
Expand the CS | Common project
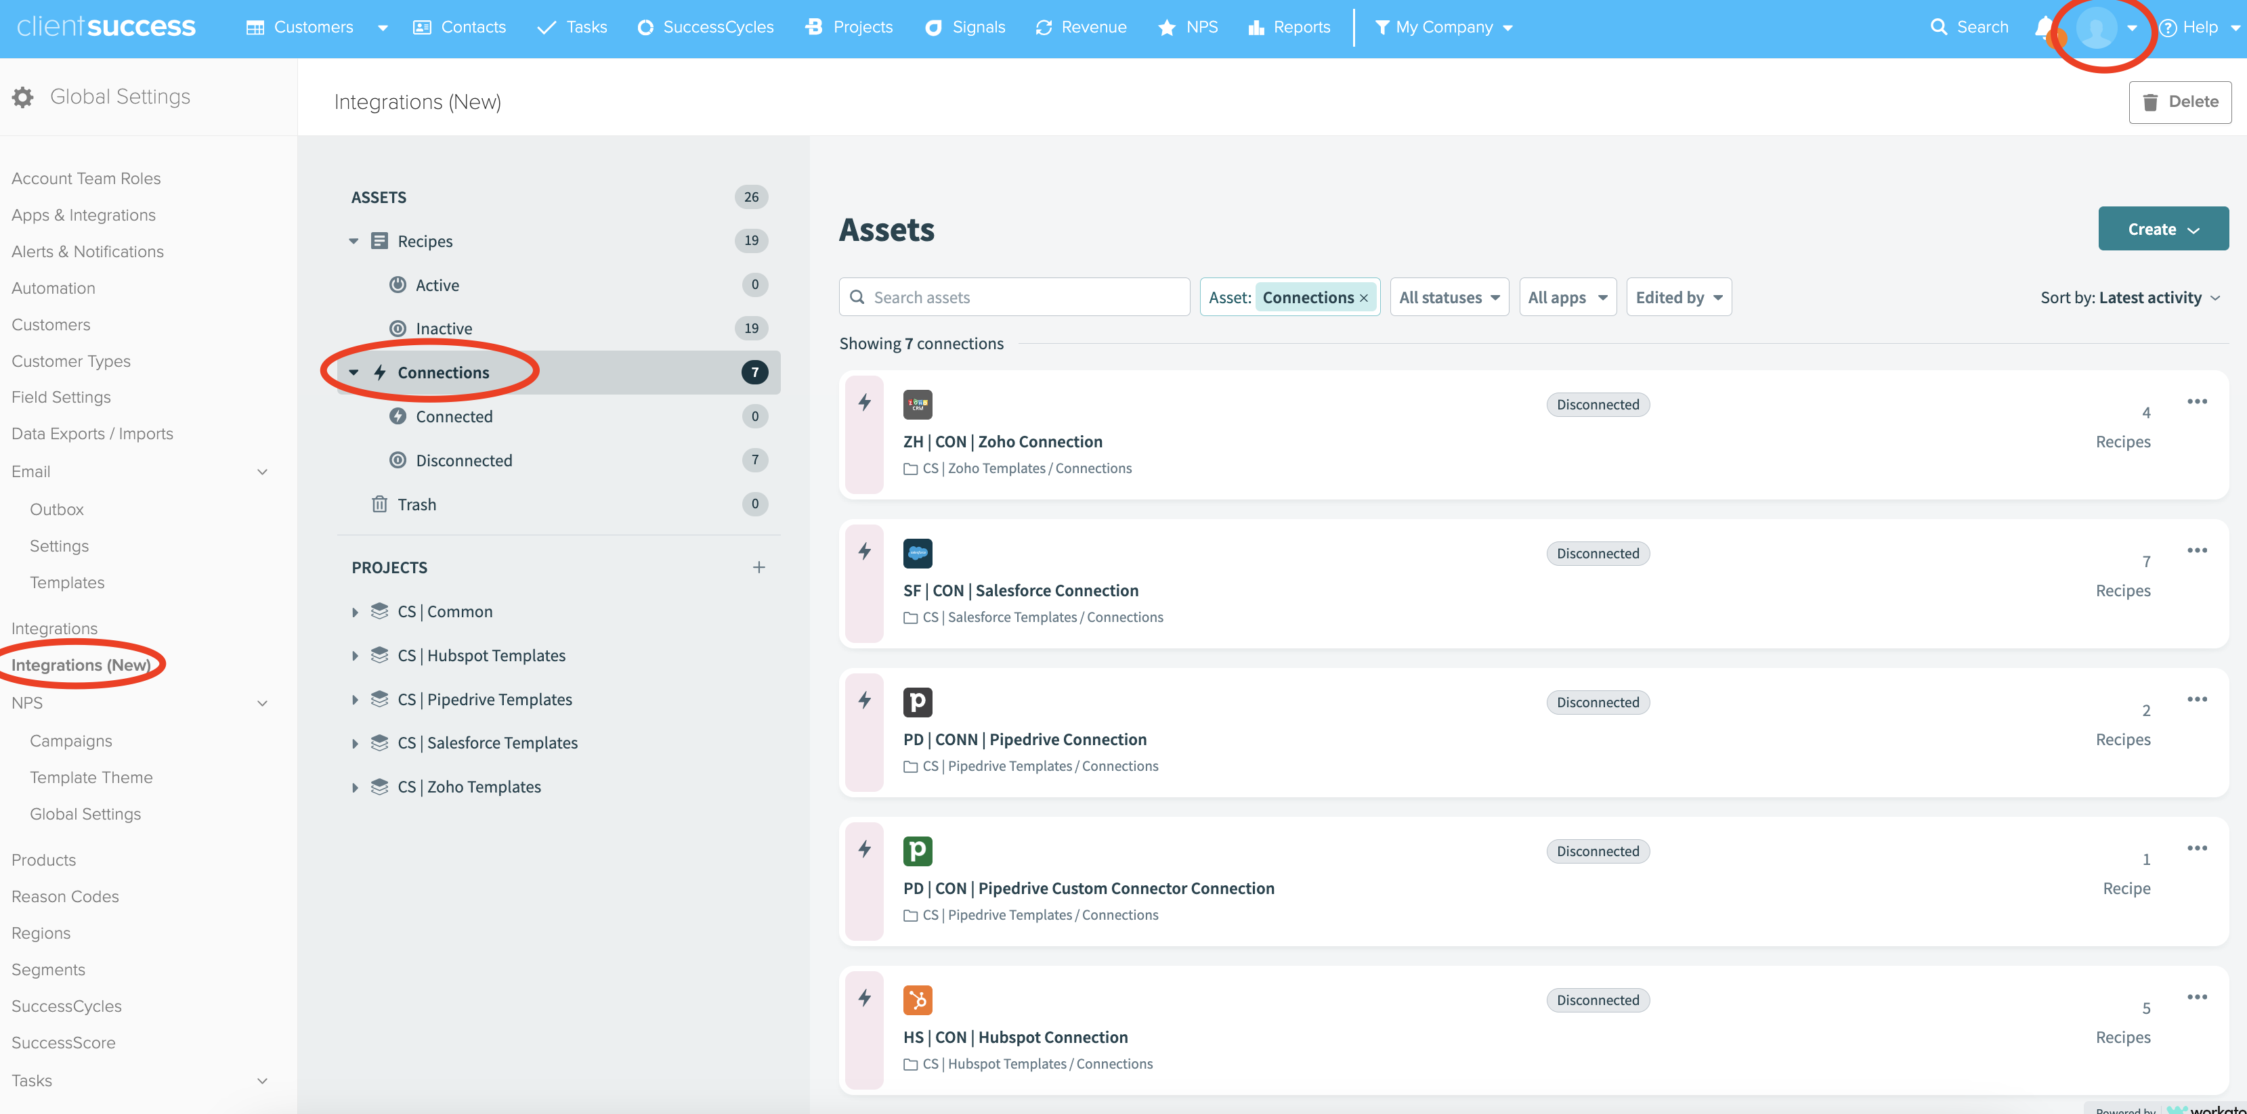click(355, 612)
